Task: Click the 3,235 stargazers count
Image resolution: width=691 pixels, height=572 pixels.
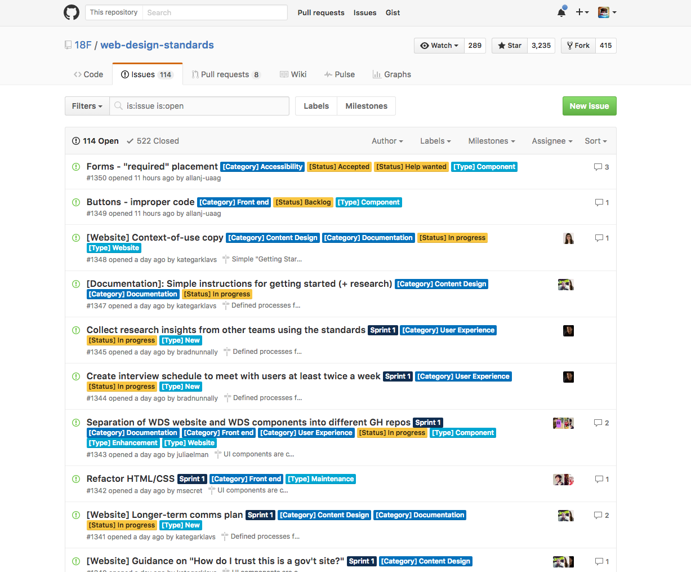Action: click(541, 46)
